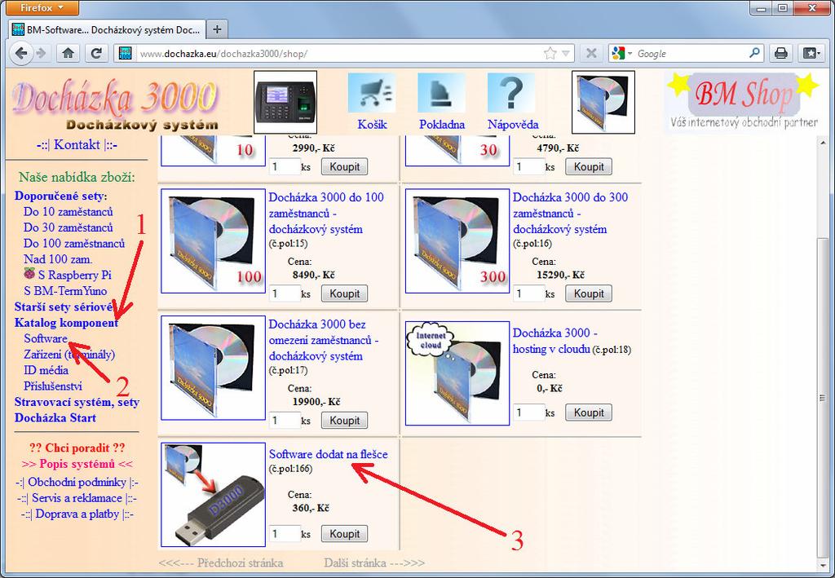Click quantity field for 15290 Kč product

(x=528, y=293)
